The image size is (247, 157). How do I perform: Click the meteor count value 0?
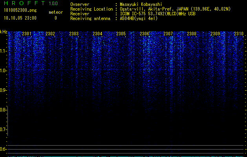[x=56, y=18]
